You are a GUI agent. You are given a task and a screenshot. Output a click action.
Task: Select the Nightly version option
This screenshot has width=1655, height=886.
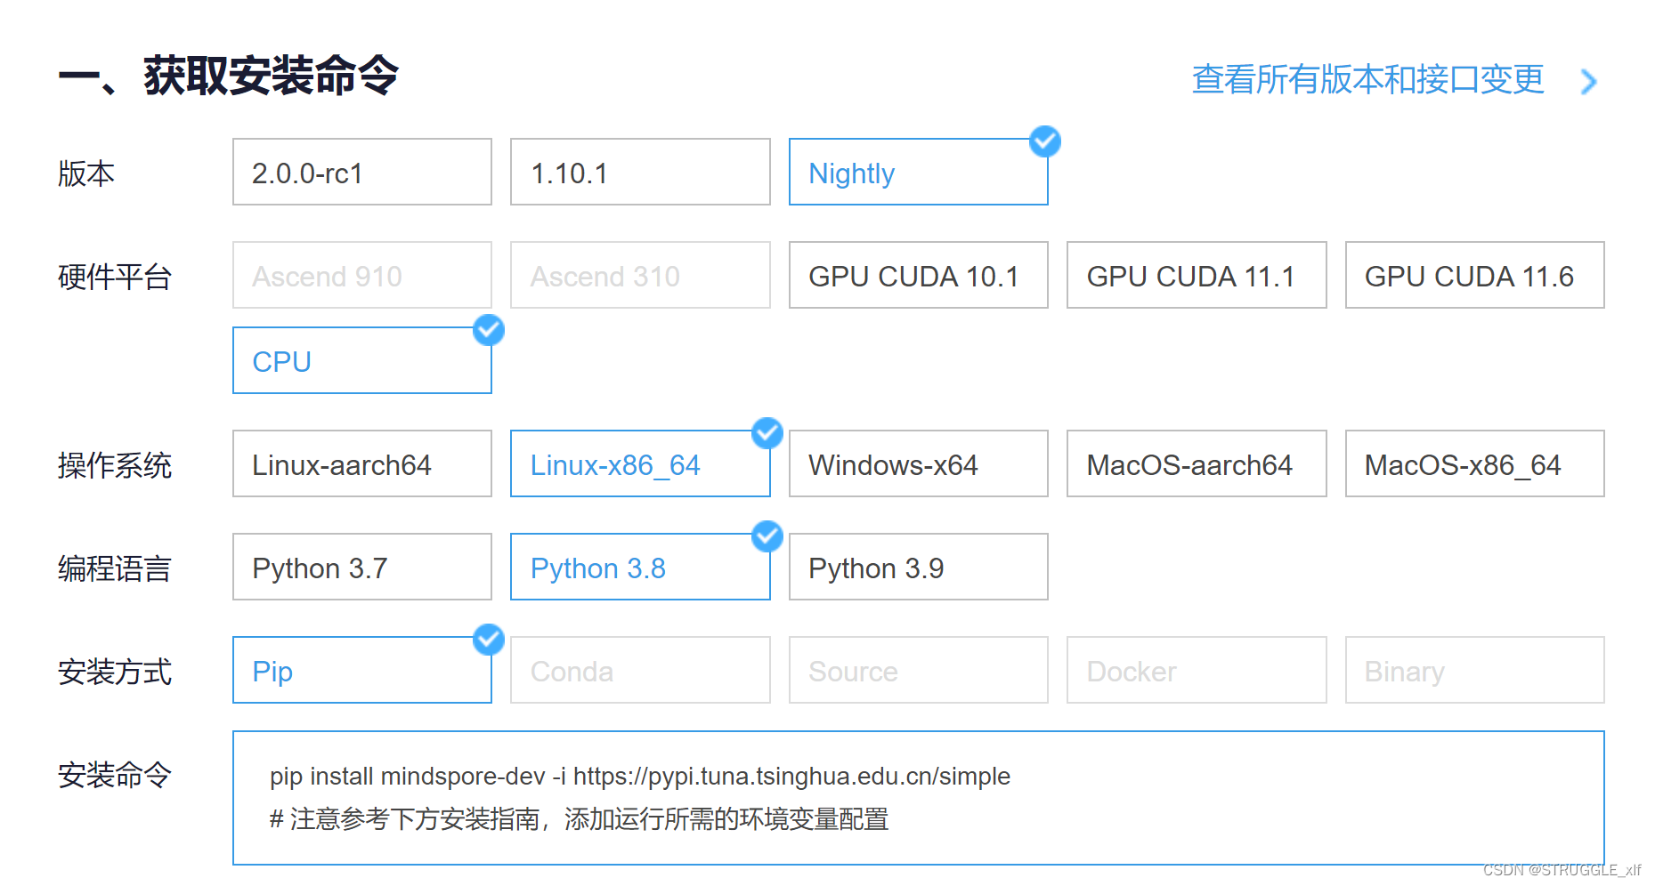tap(918, 172)
